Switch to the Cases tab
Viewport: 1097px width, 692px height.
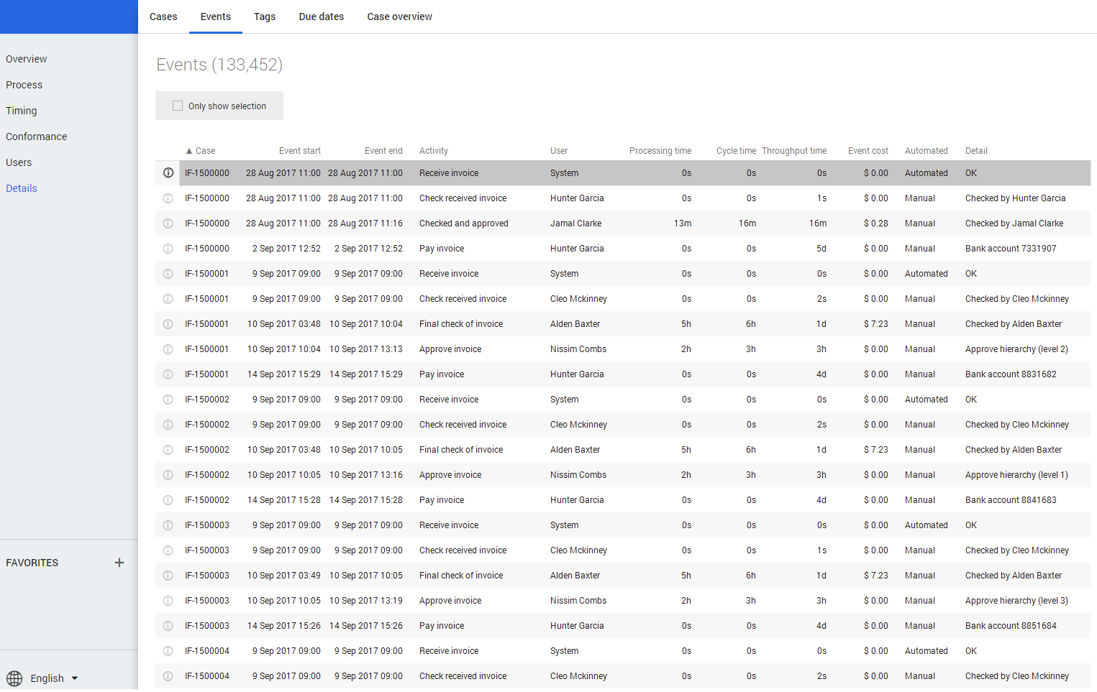tap(163, 17)
